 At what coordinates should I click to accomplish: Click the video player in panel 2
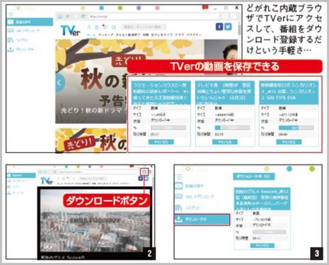tap(95, 220)
